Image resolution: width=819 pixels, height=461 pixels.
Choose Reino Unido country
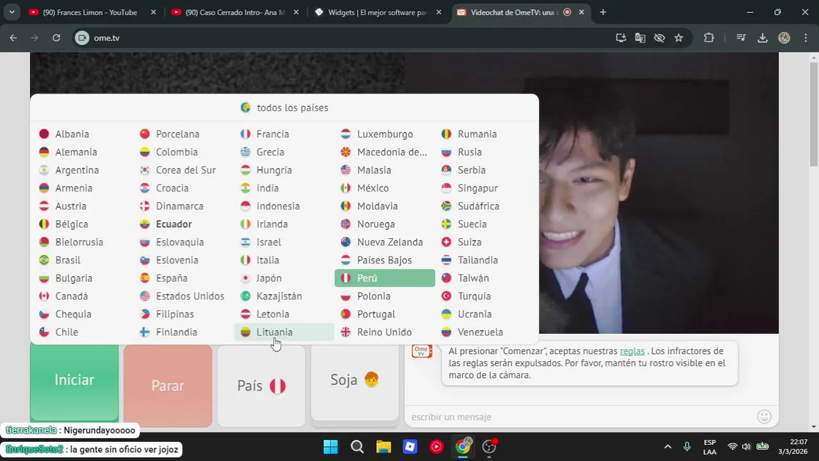[x=385, y=332]
